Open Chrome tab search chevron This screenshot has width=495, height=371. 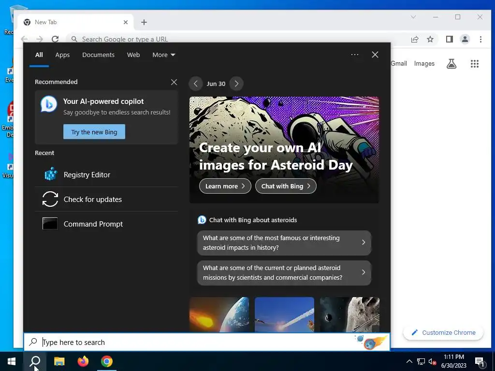coord(413,17)
